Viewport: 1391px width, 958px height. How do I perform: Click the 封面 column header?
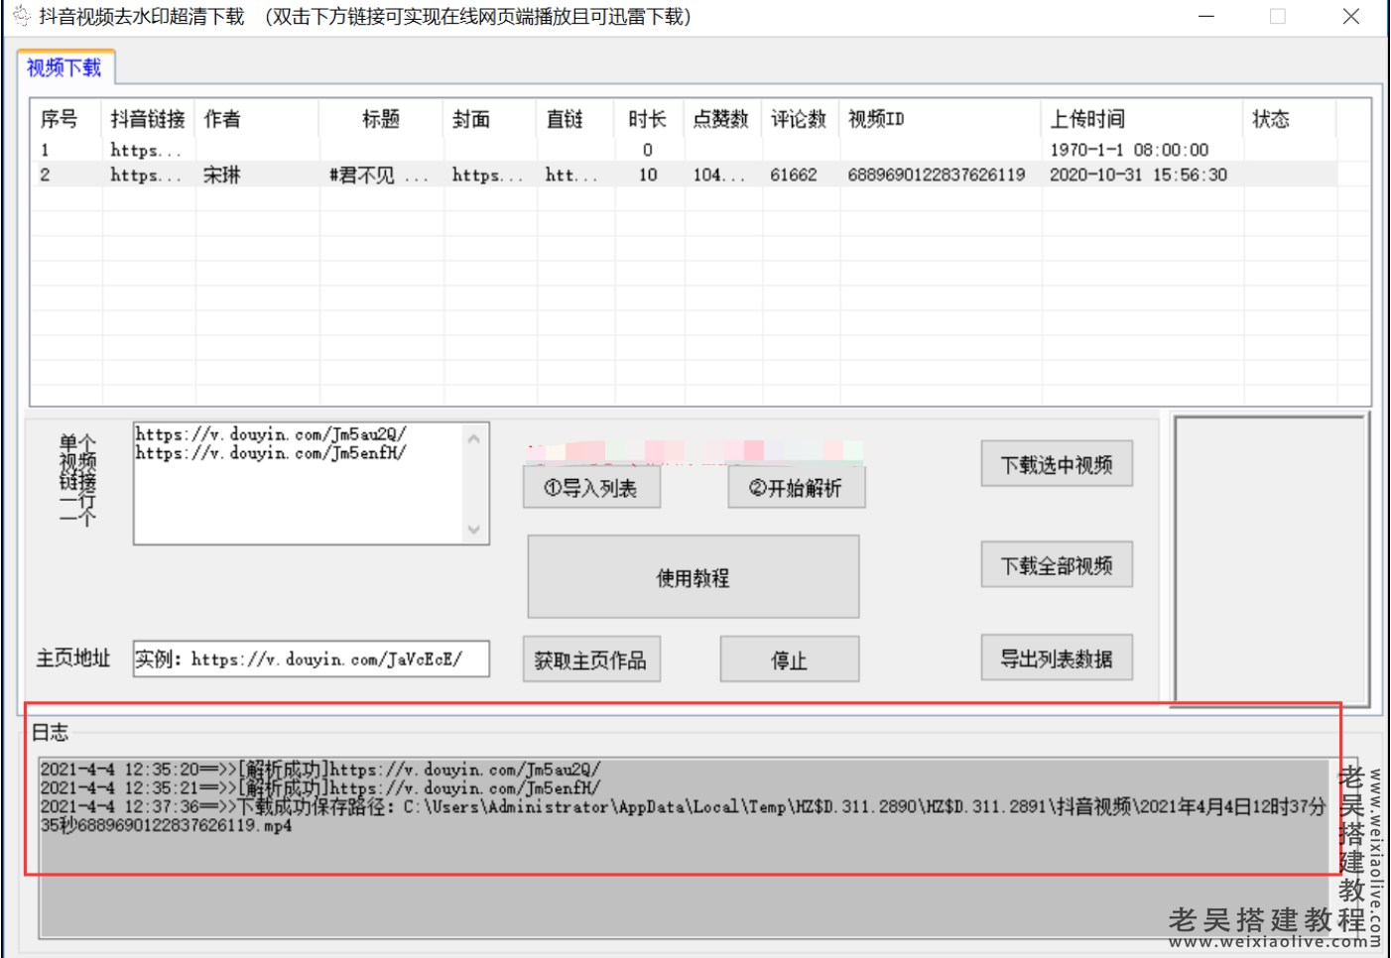click(x=471, y=119)
